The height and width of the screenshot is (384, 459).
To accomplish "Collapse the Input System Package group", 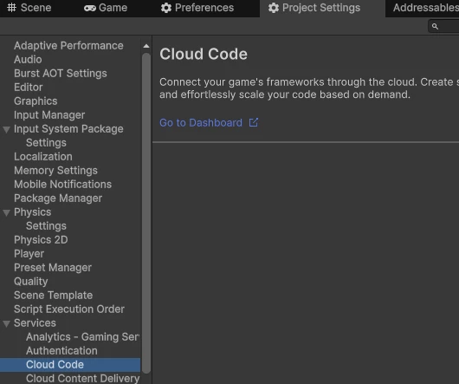I will [x=6, y=129].
